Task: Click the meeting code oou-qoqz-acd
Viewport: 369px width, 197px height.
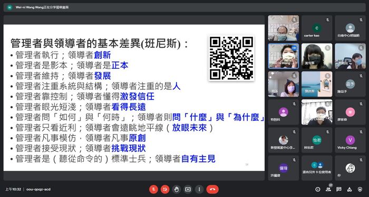Action: coord(38,189)
